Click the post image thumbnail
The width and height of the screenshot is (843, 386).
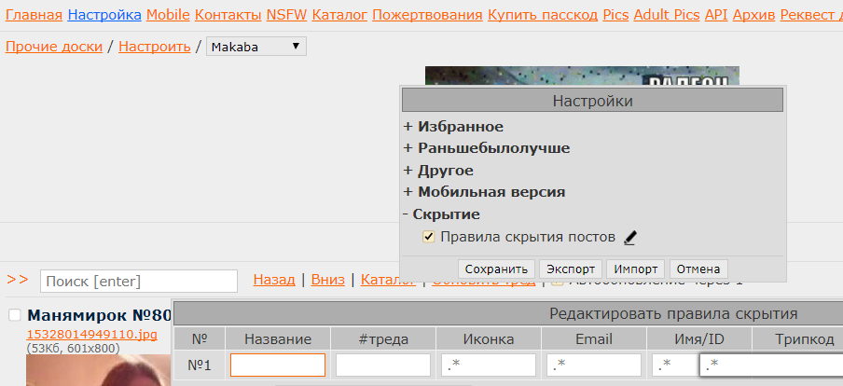point(99,370)
